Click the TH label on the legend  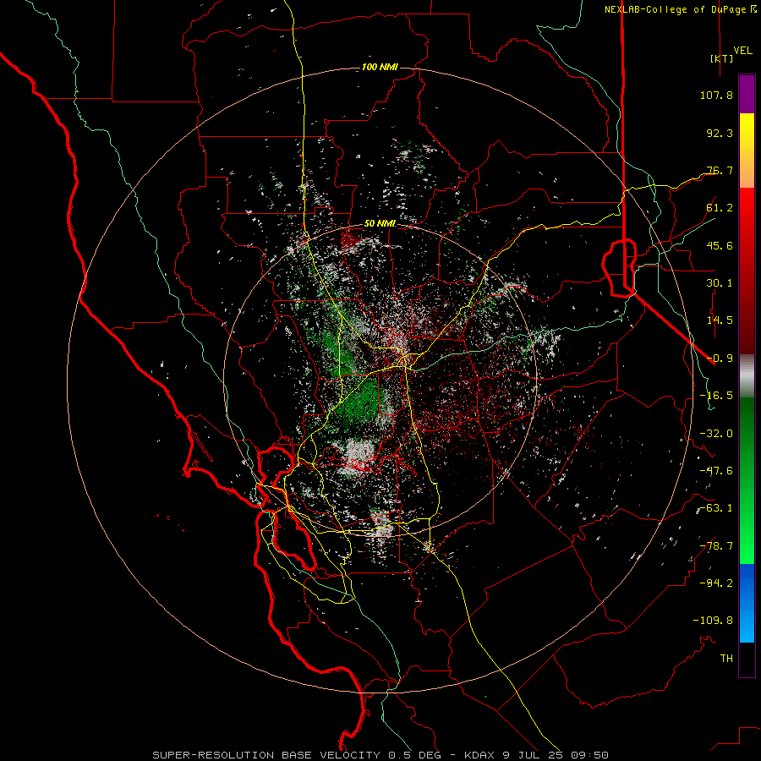(726, 659)
